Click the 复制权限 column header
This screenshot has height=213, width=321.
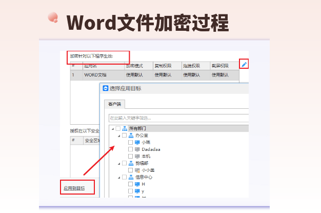tap(167, 66)
